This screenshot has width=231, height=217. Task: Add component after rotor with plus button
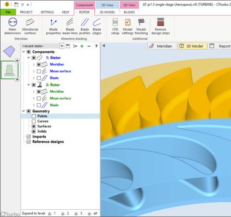[x=17, y=79]
